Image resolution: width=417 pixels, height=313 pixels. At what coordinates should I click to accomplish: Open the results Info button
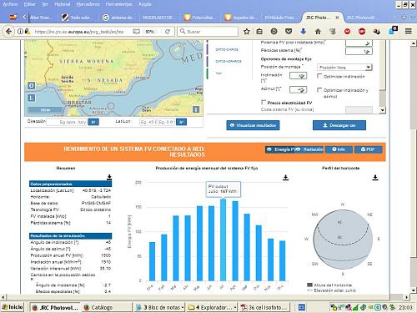[x=339, y=149]
